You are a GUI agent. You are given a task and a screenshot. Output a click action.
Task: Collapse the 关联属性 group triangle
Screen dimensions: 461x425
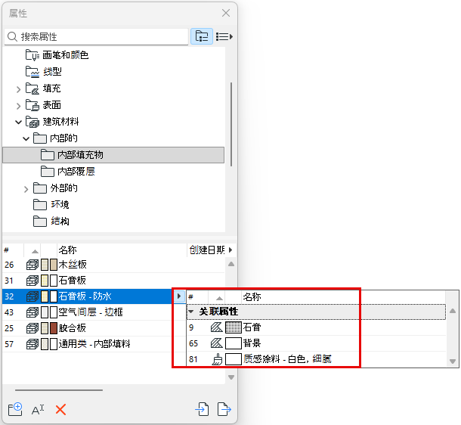[x=191, y=312]
